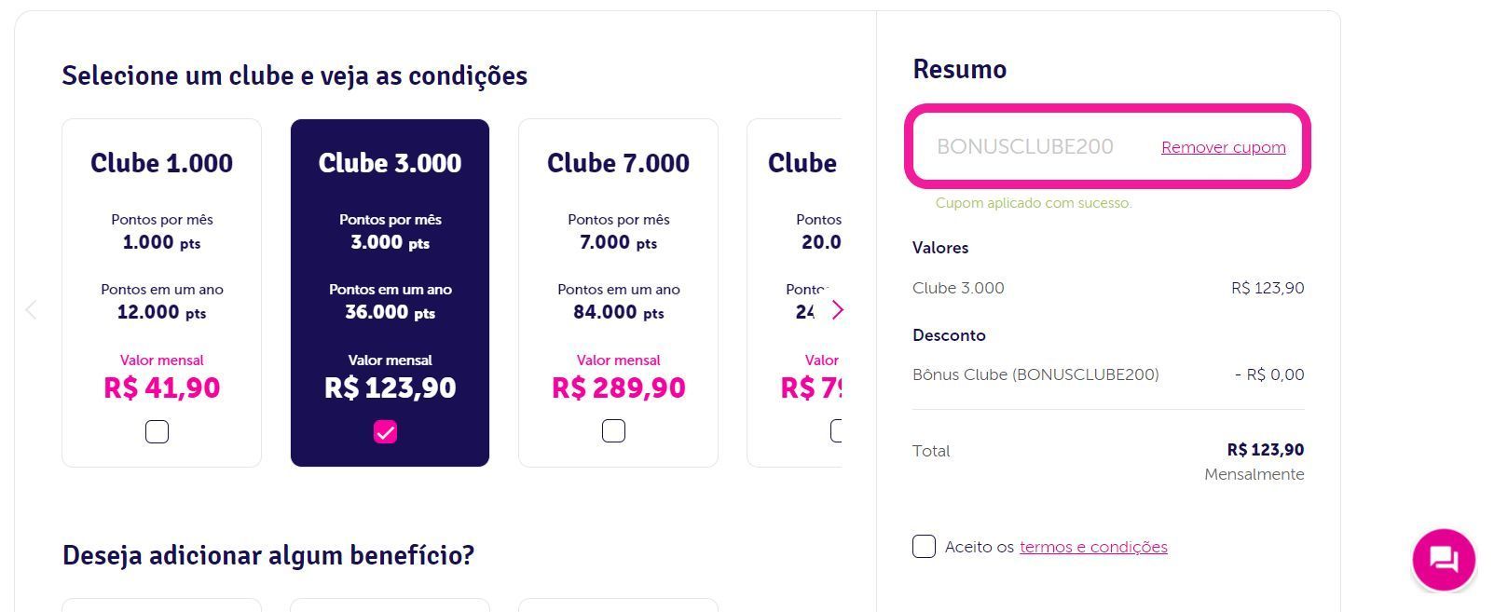Accept the termos e condições checkbox
This screenshot has width=1494, height=612.
[x=924, y=546]
